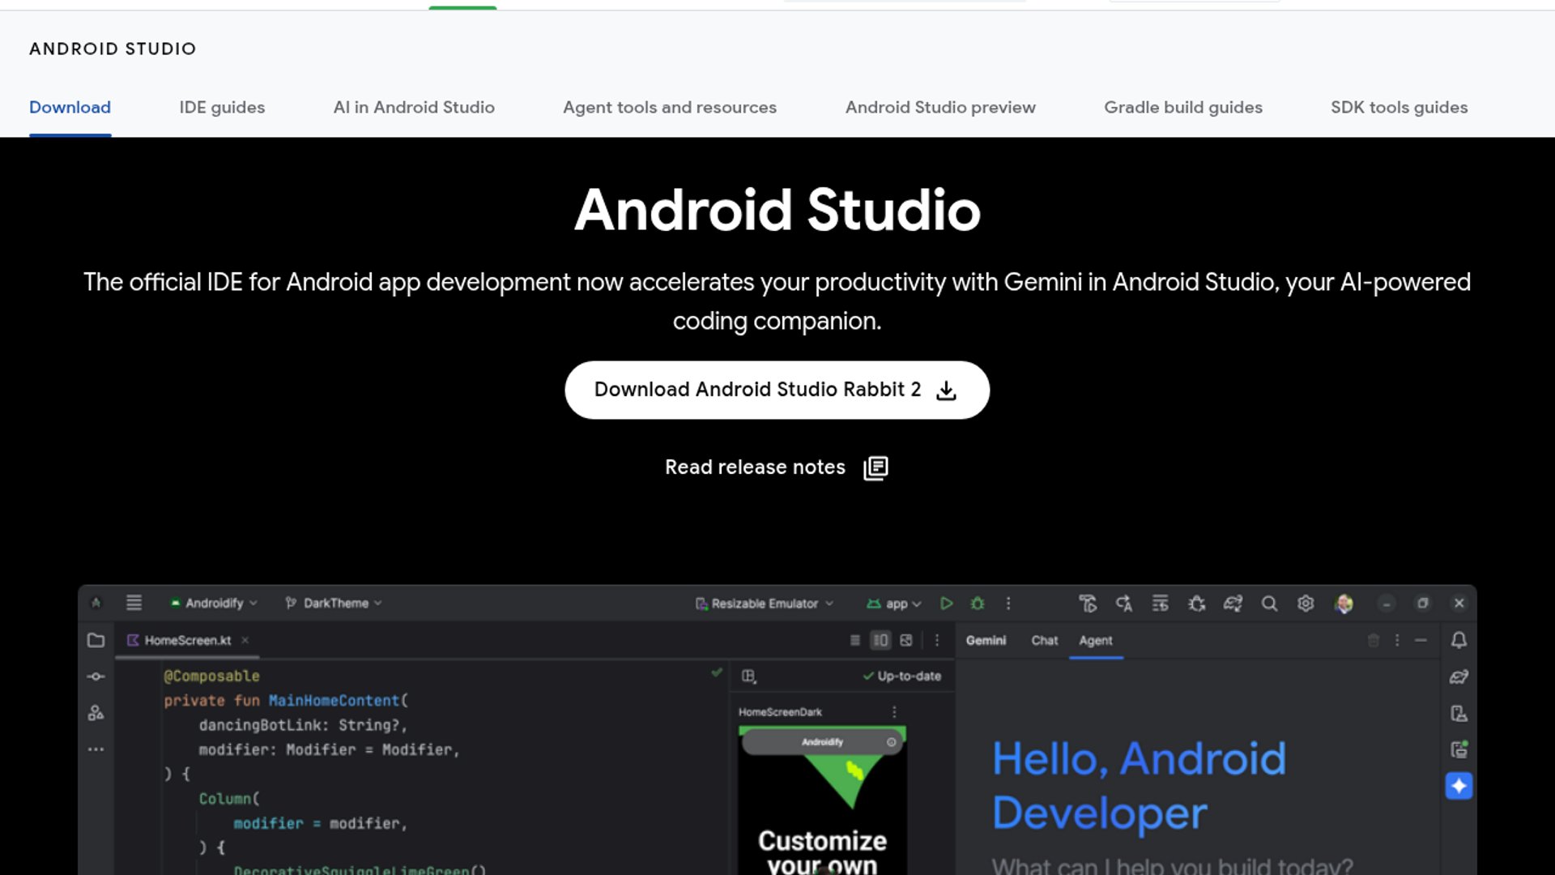Go to AI in Android Studio tab

point(414,107)
